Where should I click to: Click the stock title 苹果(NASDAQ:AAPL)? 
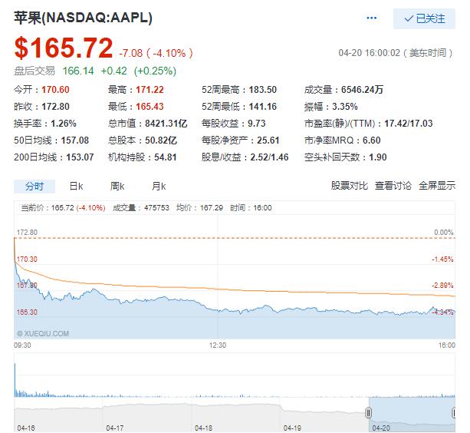point(83,18)
